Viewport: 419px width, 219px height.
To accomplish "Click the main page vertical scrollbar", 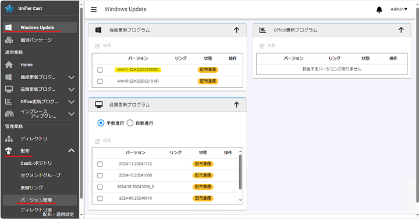I will pyautogui.click(x=417, y=105).
